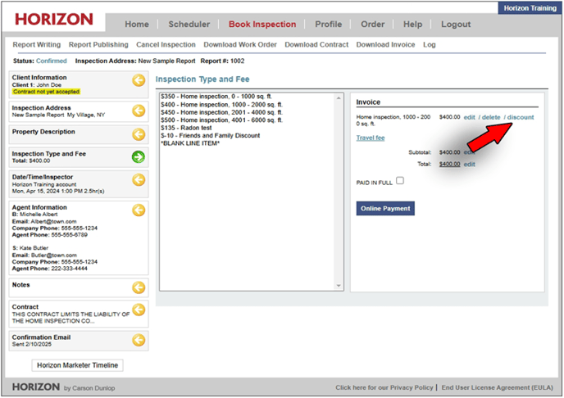This screenshot has height=398, width=564.
Task: Click the arrow icon beside Client Information
Action: click(139, 80)
